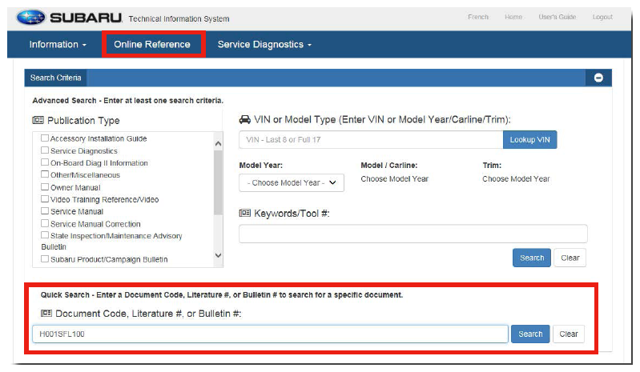Image resolution: width=640 pixels, height=372 pixels.
Task: Open the User's Guide link
Action: pyautogui.click(x=557, y=17)
